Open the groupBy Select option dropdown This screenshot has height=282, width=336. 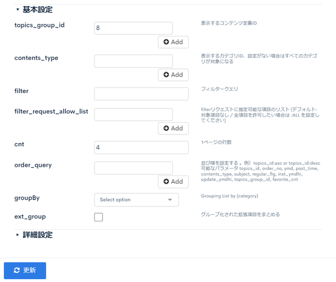point(136,200)
